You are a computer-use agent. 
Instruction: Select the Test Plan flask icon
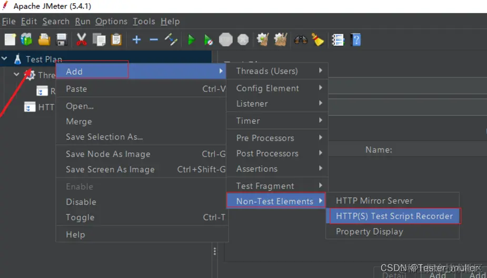pos(18,59)
